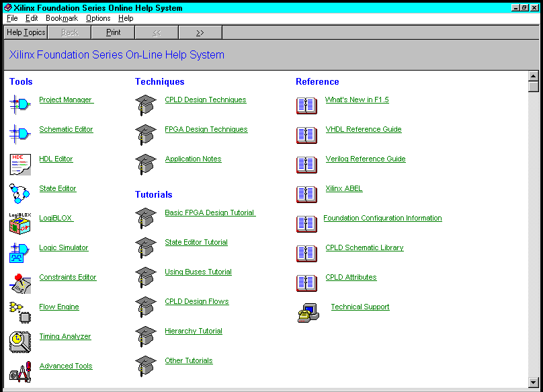
Task: Open the Bookmark menu
Action: pyautogui.click(x=62, y=18)
